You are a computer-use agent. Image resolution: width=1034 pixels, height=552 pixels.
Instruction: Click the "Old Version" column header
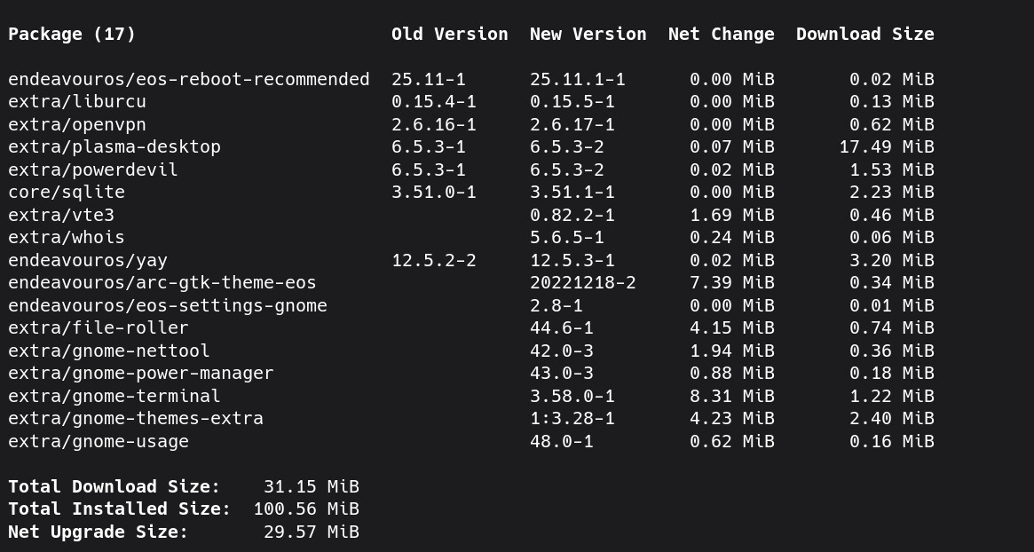pos(450,35)
